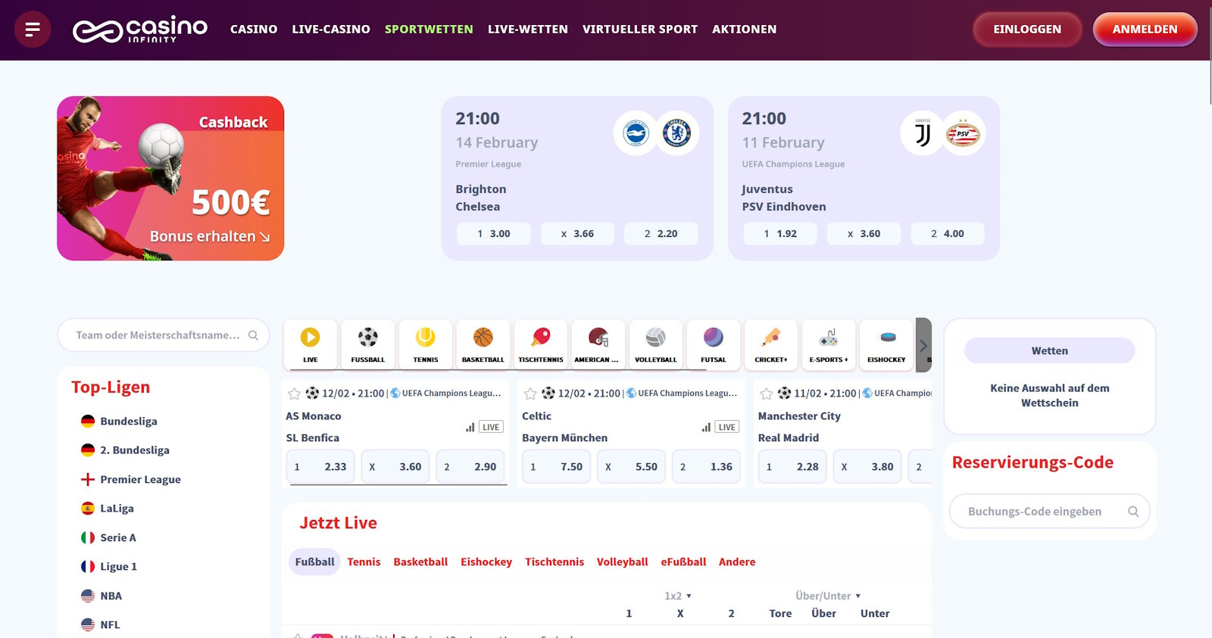Select the American football category icon
This screenshot has width=1212, height=638.
click(598, 345)
